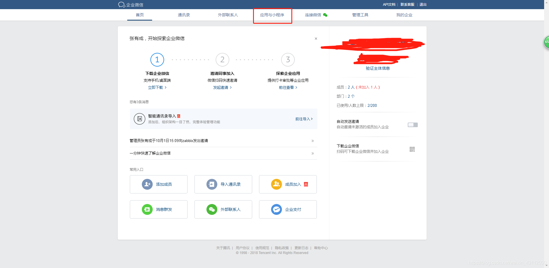The image size is (549, 268).
Task: Click the green floating badge at right edge
Action: pyautogui.click(x=546, y=42)
